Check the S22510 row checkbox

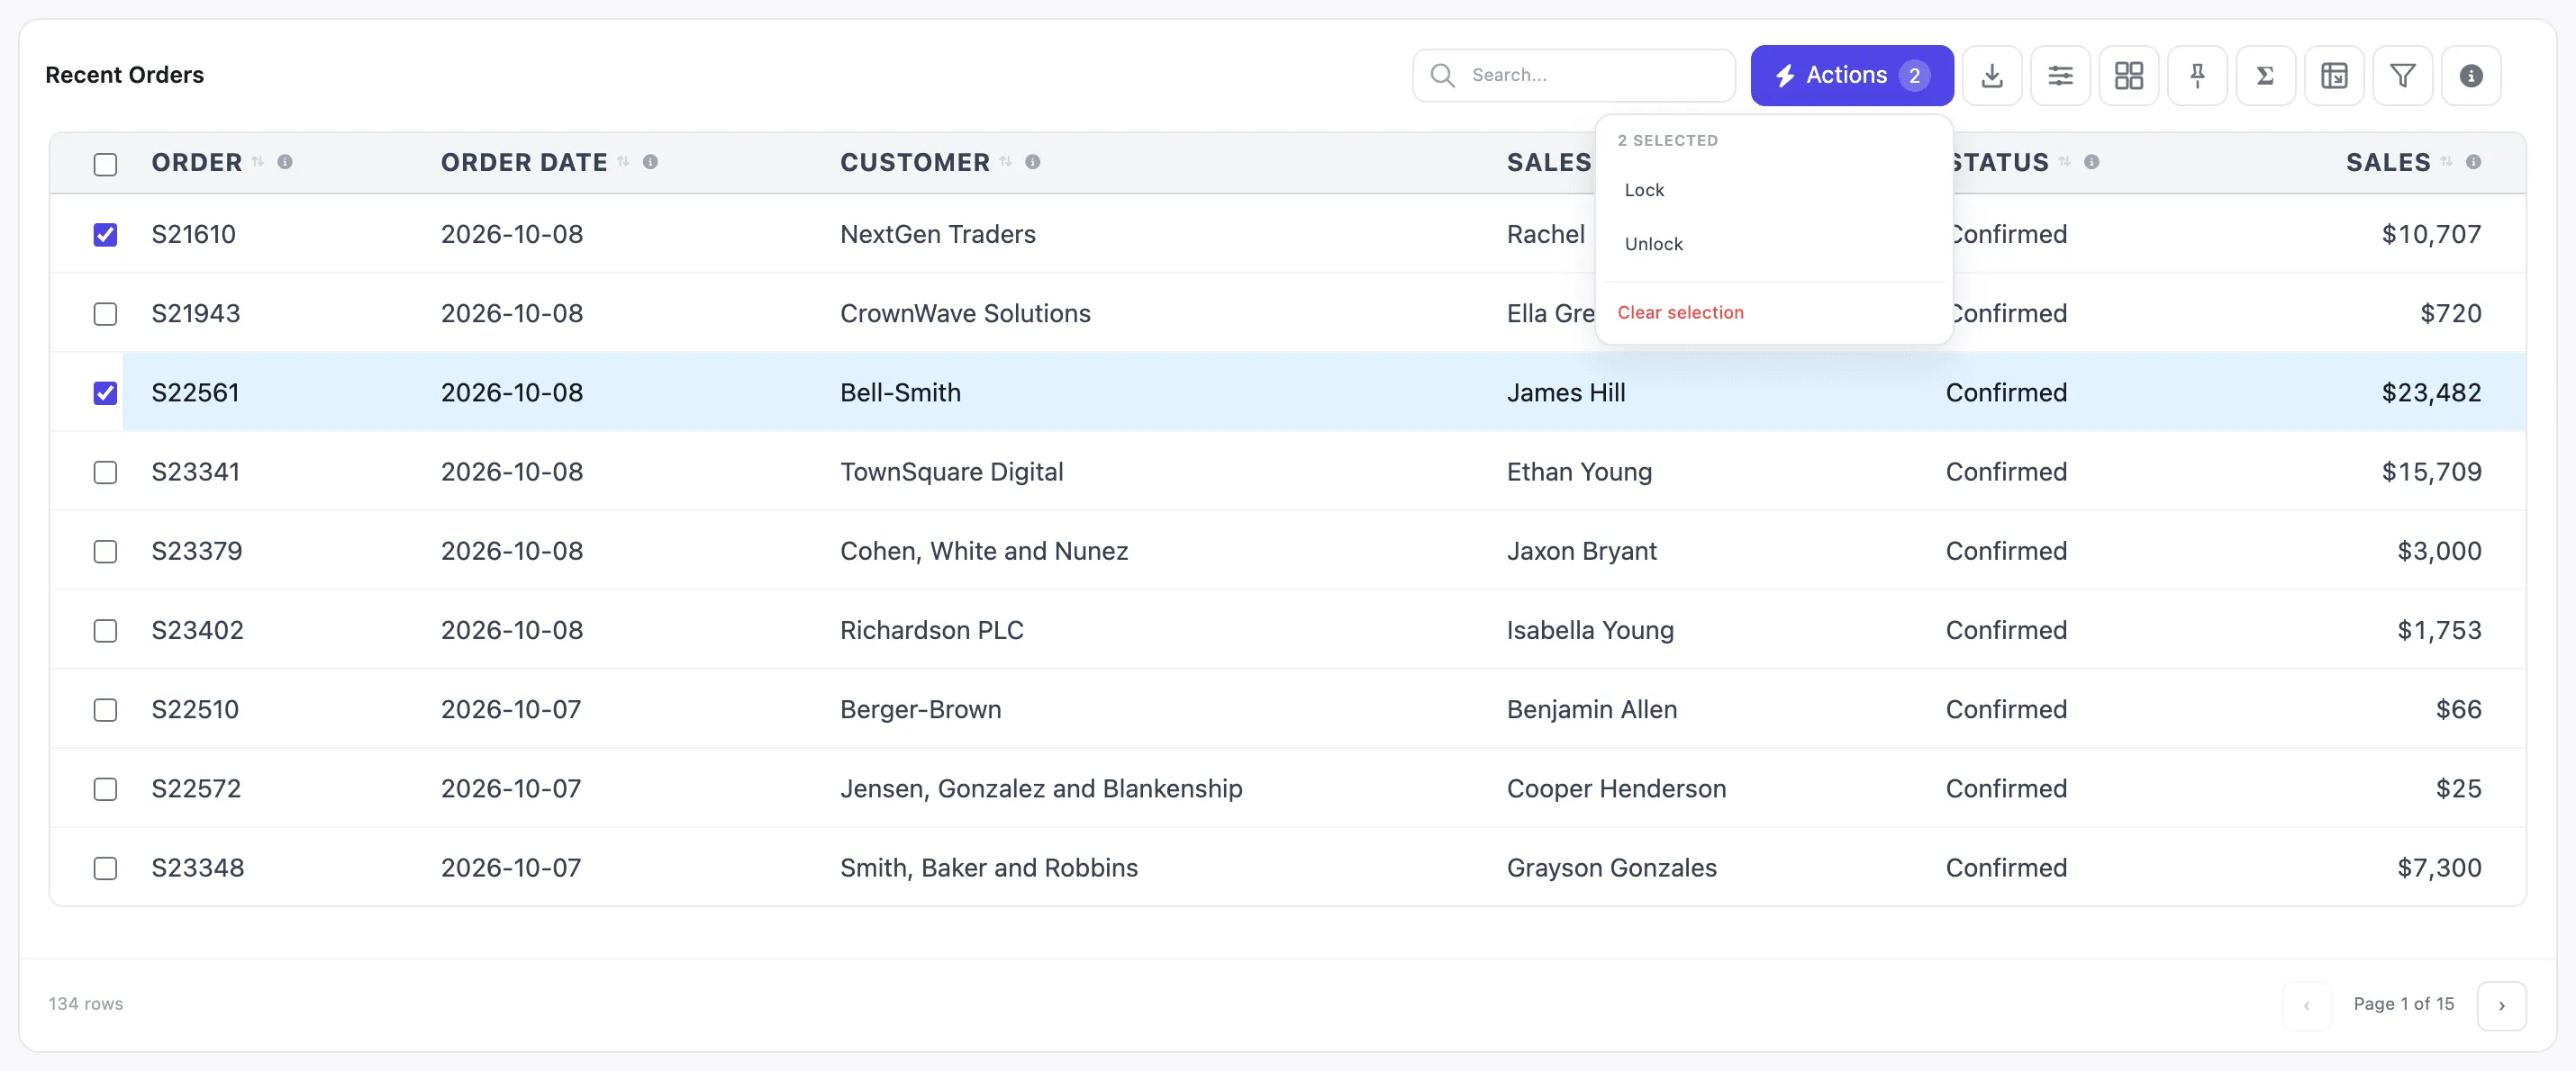pyautogui.click(x=105, y=709)
